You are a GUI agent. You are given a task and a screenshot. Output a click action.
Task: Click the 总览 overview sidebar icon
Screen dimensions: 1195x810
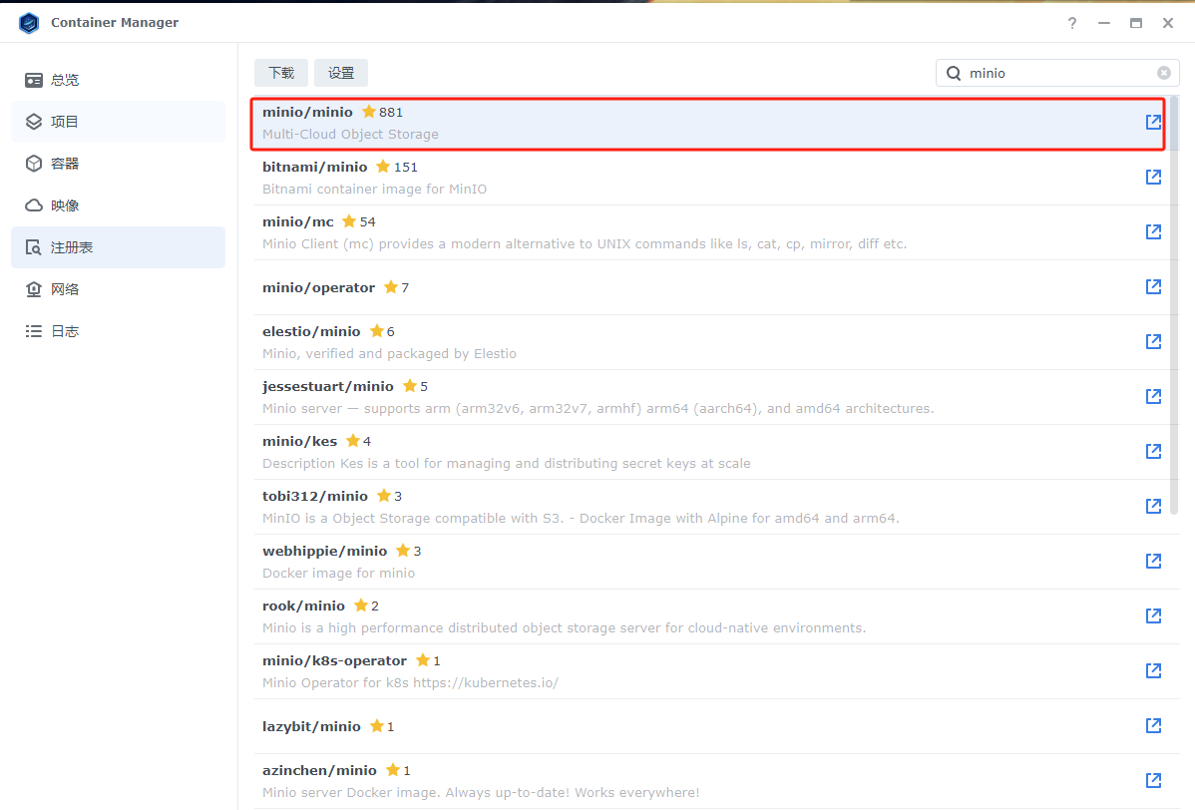pos(34,80)
